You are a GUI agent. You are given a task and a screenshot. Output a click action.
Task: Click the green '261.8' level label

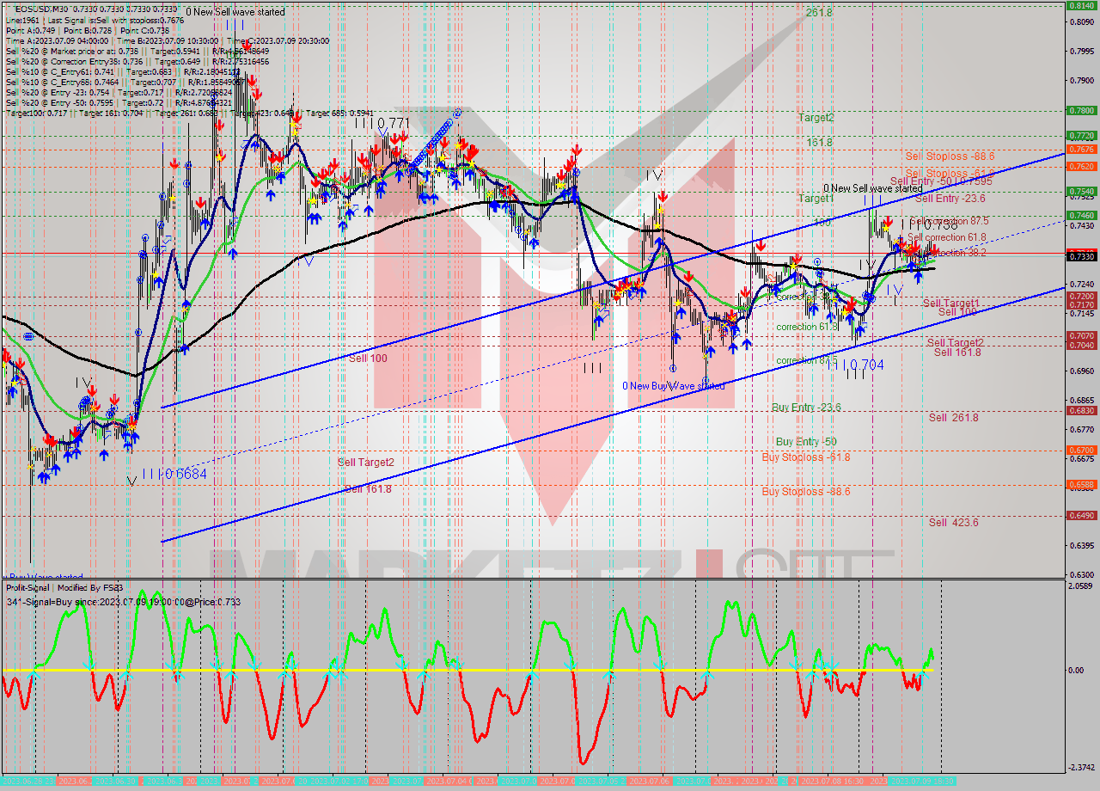coord(819,13)
